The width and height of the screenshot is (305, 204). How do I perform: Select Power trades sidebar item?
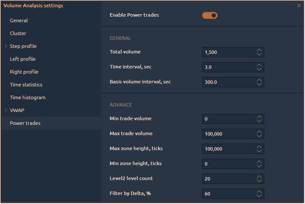[x=25, y=123]
